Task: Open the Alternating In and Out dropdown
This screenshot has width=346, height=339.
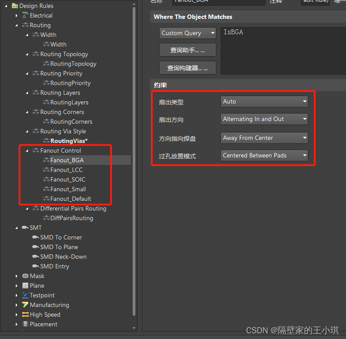Action: click(264, 119)
